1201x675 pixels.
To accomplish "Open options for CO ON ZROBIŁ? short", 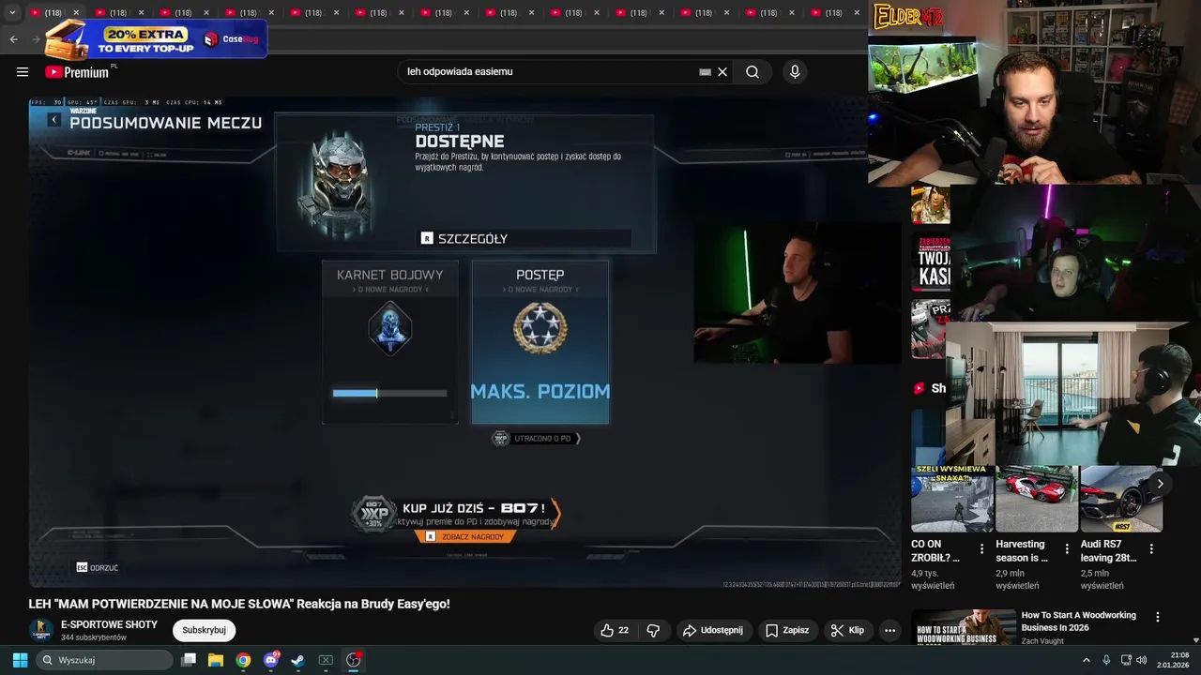I will [x=981, y=549].
